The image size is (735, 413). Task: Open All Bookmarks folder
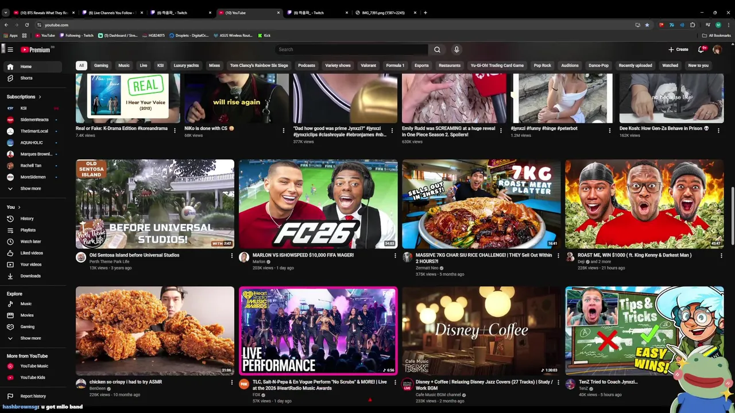[717, 36]
